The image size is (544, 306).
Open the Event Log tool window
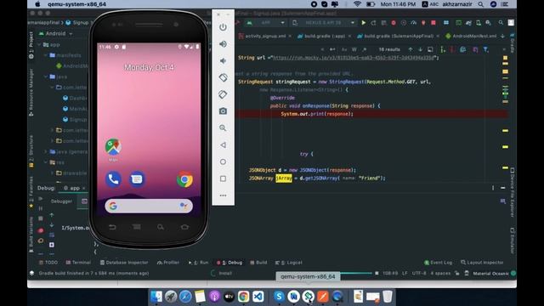coord(439,263)
